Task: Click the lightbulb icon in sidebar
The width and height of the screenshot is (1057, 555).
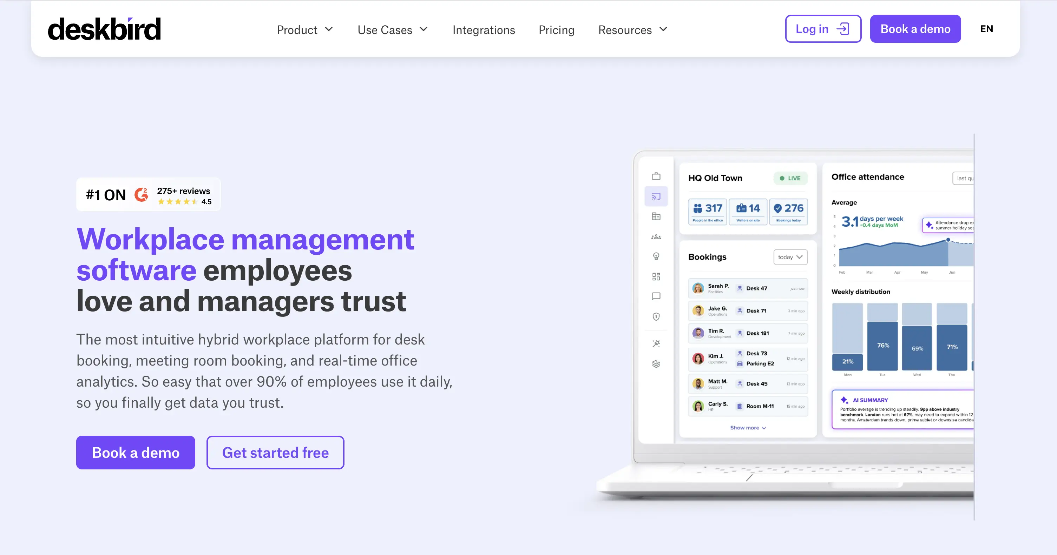Action: [656, 256]
